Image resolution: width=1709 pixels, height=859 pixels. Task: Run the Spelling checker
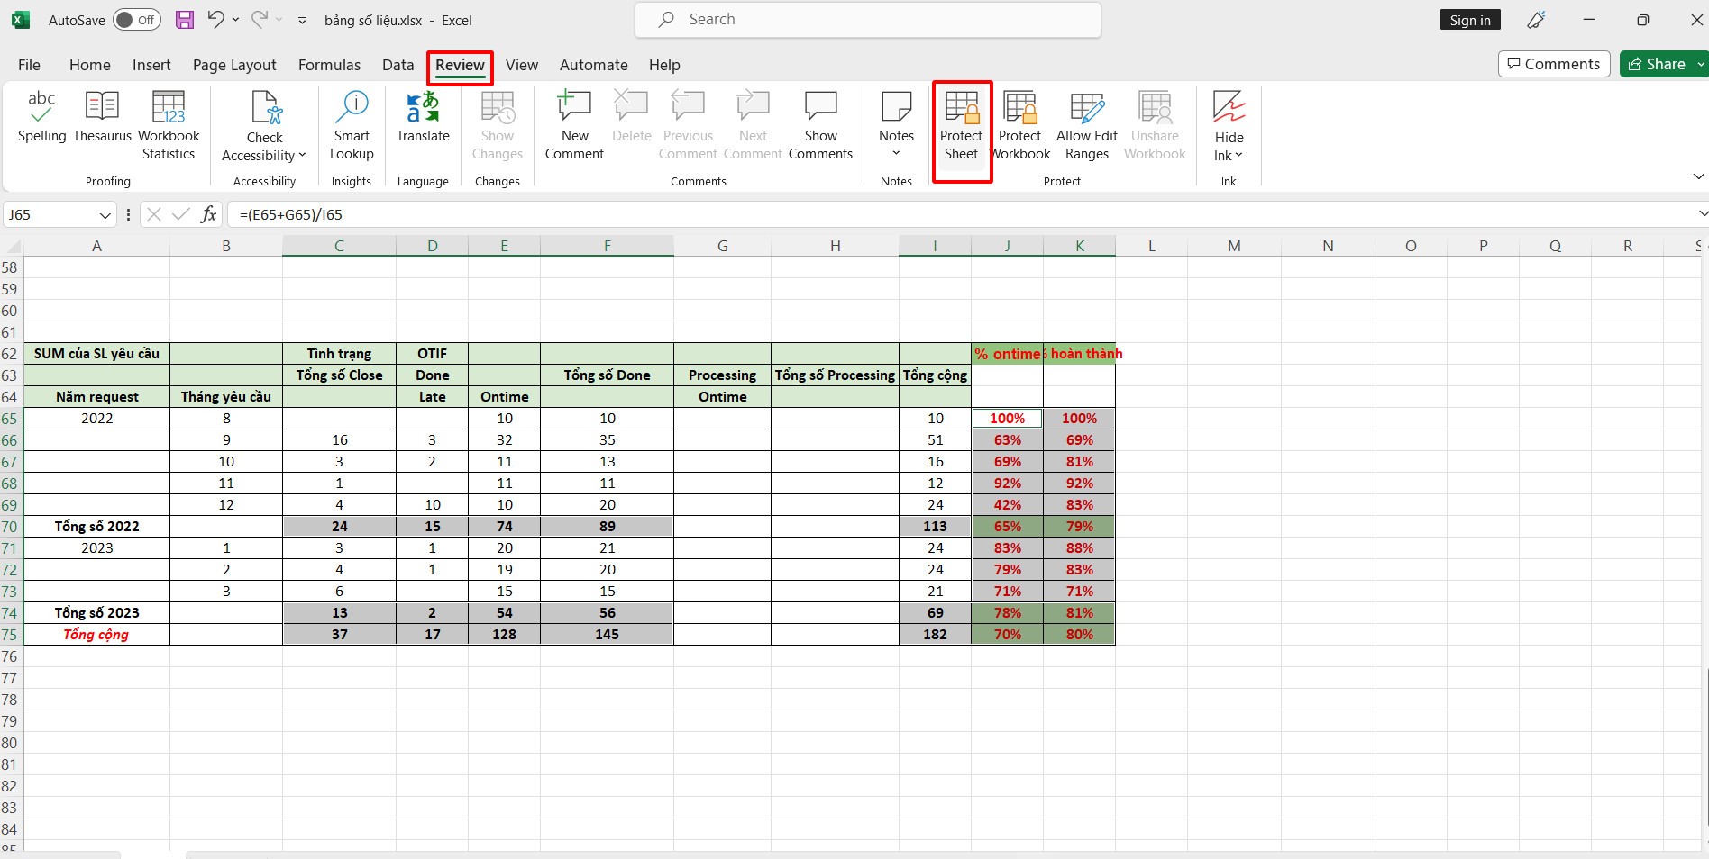click(x=41, y=123)
